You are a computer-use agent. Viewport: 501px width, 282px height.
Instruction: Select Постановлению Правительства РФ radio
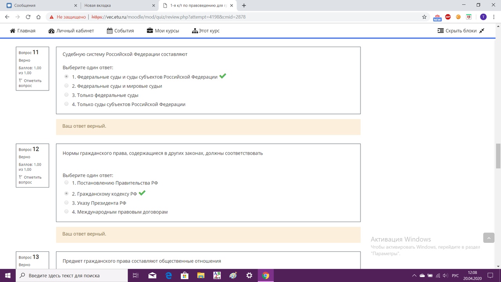coord(66,183)
